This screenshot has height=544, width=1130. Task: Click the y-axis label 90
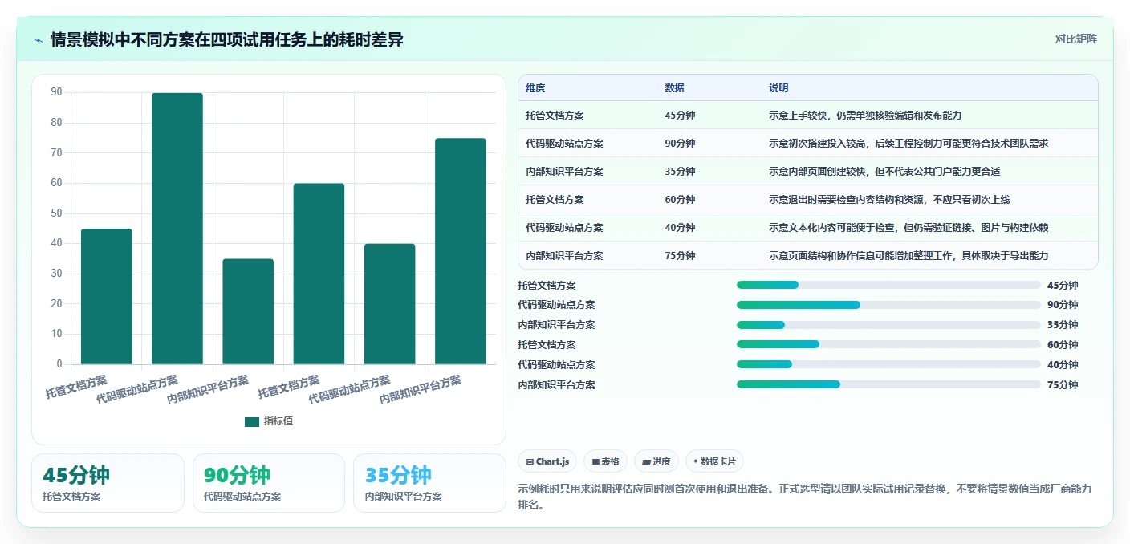[56, 92]
